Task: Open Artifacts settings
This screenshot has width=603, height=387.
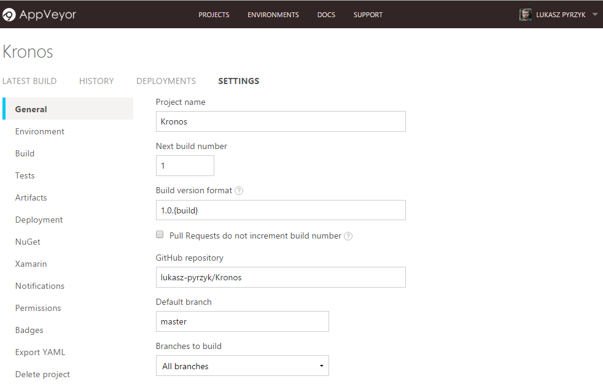Action: pyautogui.click(x=31, y=197)
